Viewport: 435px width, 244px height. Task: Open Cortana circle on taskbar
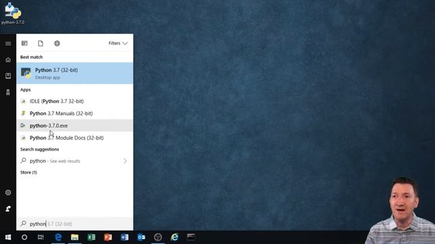pos(24,237)
